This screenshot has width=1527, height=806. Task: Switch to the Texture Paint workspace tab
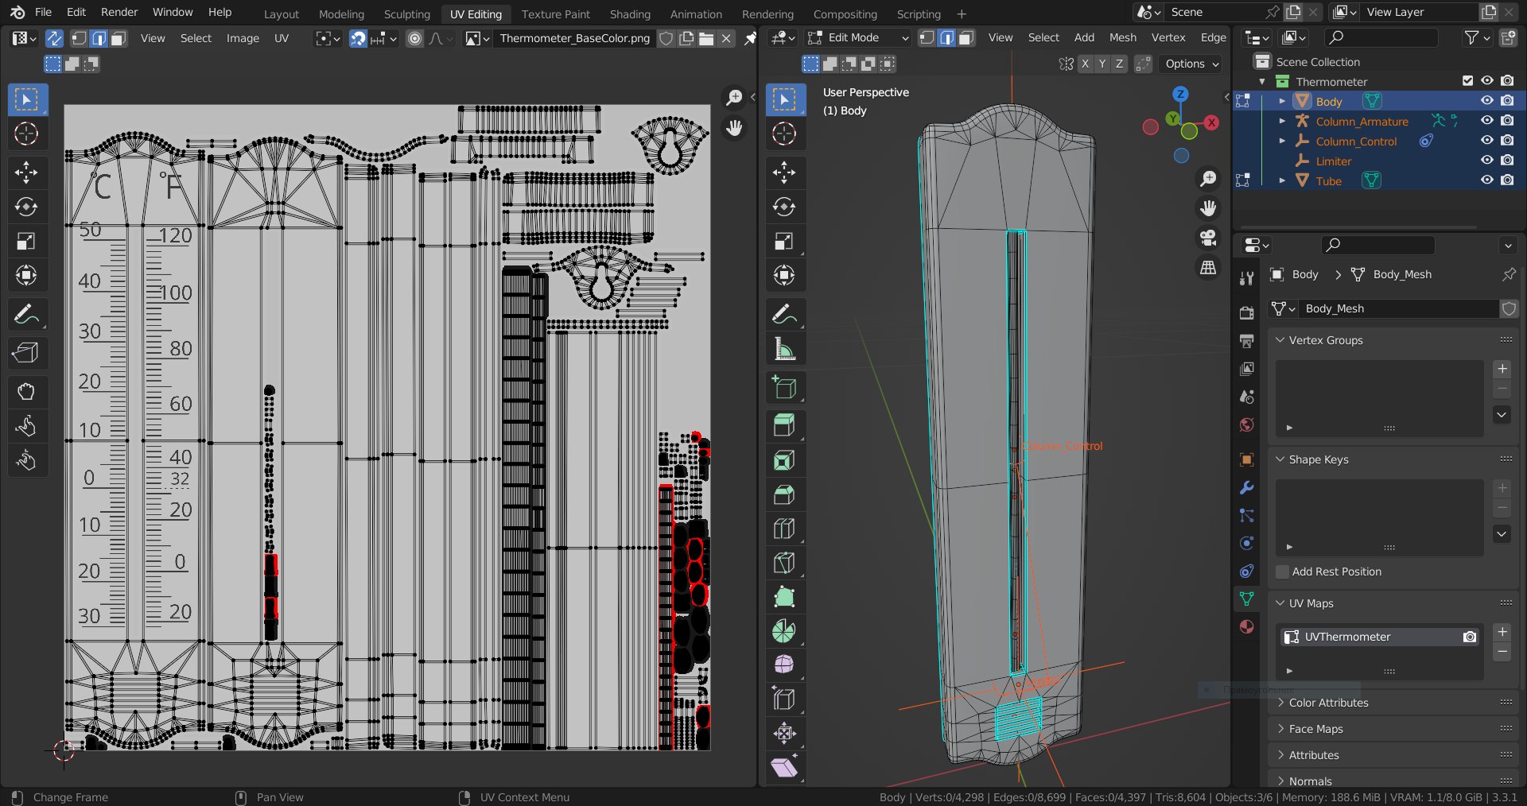pyautogui.click(x=555, y=14)
